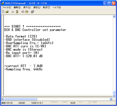Screen dimensions: 117x106
Task: Open the 通信(C) menu
Action: (x=37, y=7)
